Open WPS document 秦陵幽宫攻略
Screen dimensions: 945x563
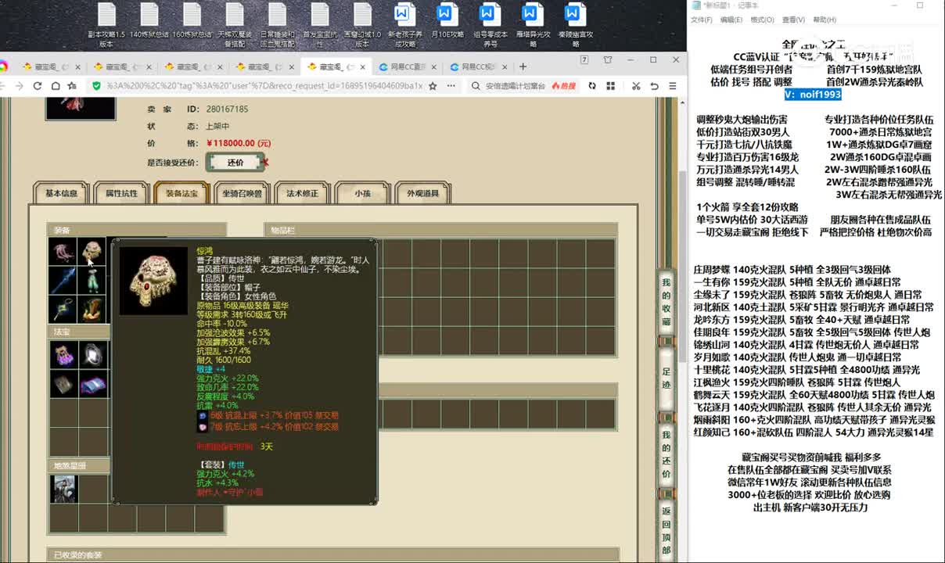tap(574, 25)
